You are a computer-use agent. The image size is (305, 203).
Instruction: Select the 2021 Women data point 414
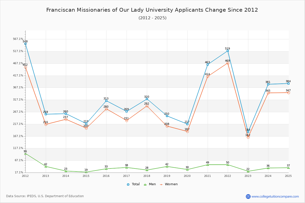click(208, 76)
